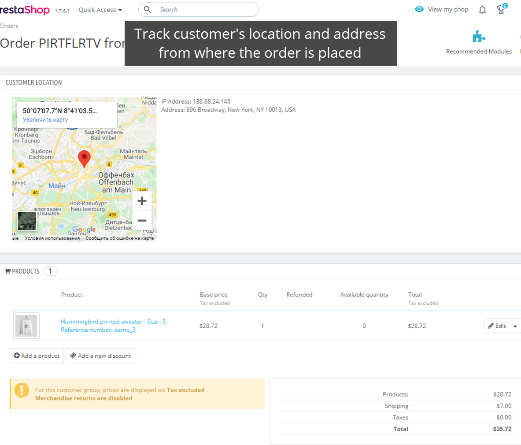Focus the Search input field
This screenshot has height=445, width=521.
pos(198,9)
